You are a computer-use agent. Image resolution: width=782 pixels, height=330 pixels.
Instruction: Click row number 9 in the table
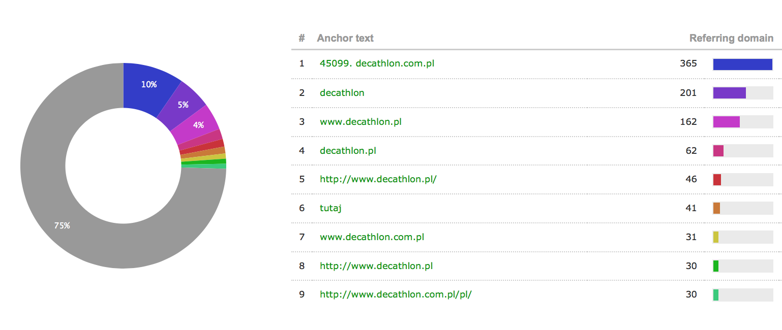tap(302, 294)
